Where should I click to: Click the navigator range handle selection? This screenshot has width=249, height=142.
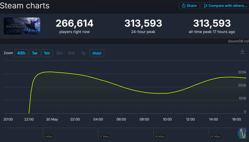[x=242, y=133]
